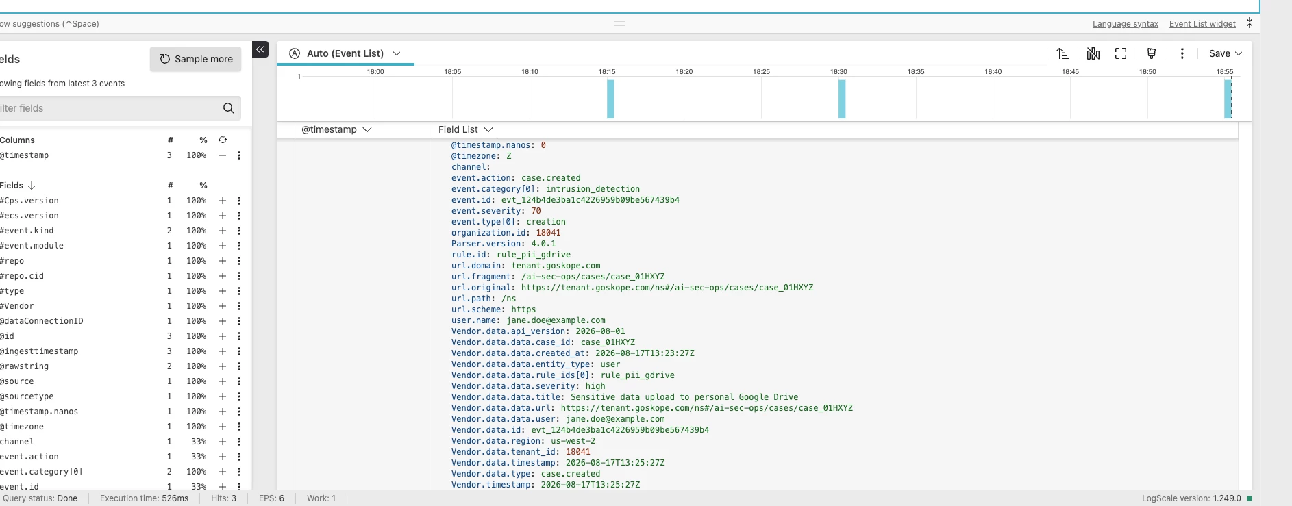Add @ingesttimestamp field as a column

(223, 351)
